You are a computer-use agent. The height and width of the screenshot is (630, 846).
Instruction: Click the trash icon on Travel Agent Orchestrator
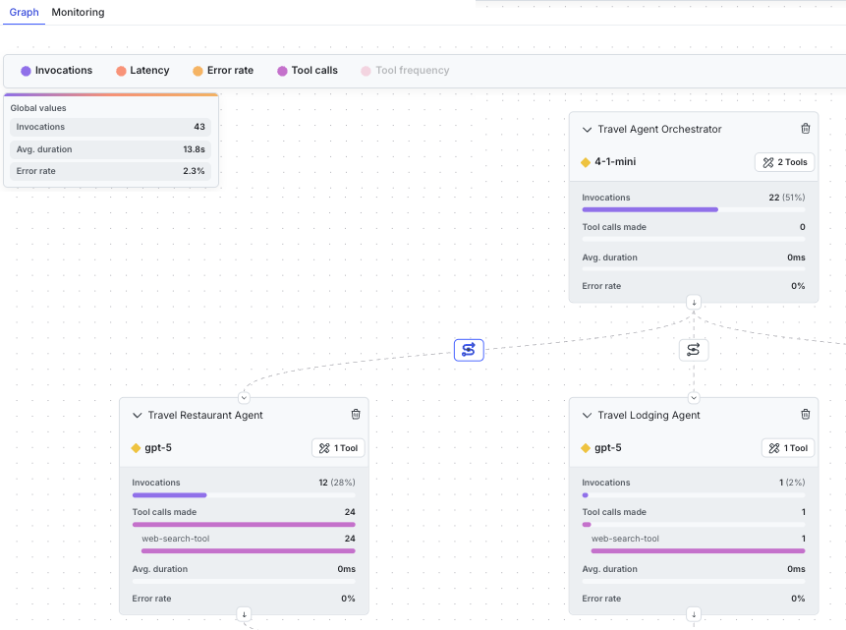[x=806, y=128]
